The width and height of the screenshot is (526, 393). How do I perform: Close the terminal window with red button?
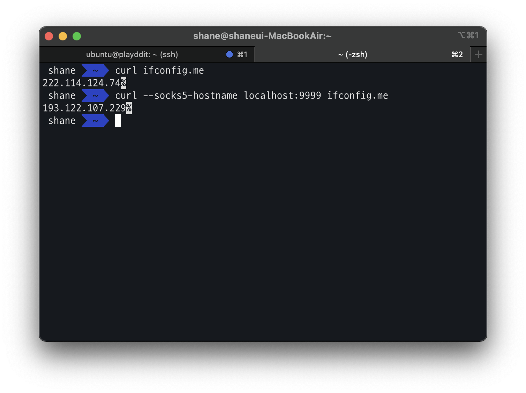(49, 36)
